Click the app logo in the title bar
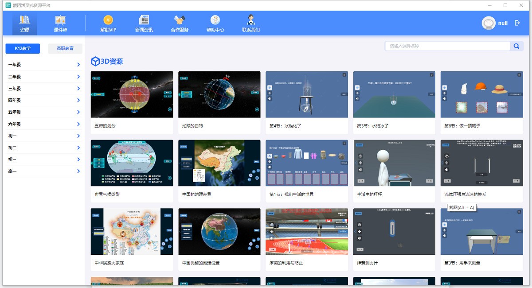Image resolution: width=532 pixels, height=288 pixels. (8, 5)
